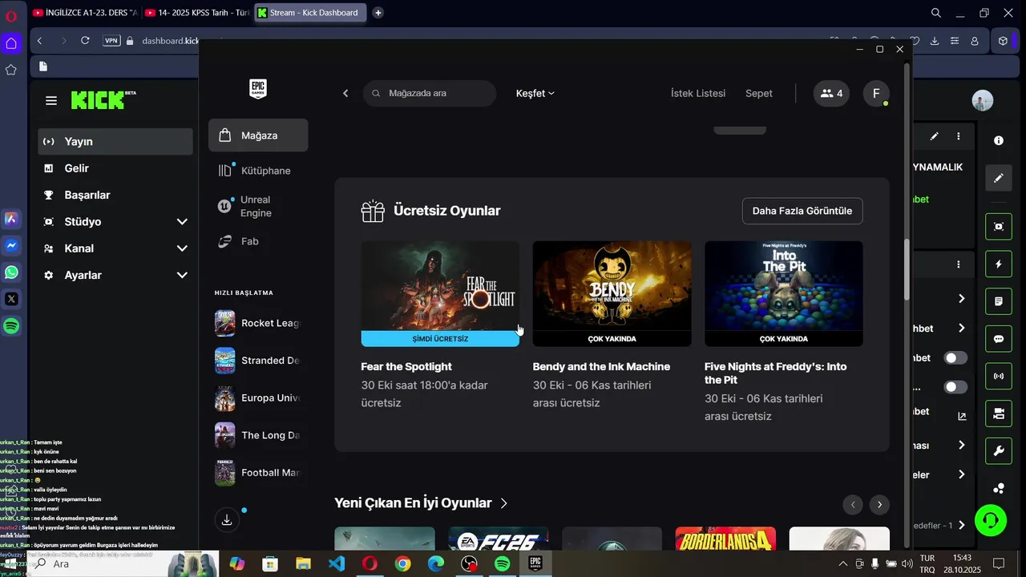This screenshot has height=577, width=1026.
Task: Toggle the upper switch in Kick chat panel
Action: [x=955, y=358]
